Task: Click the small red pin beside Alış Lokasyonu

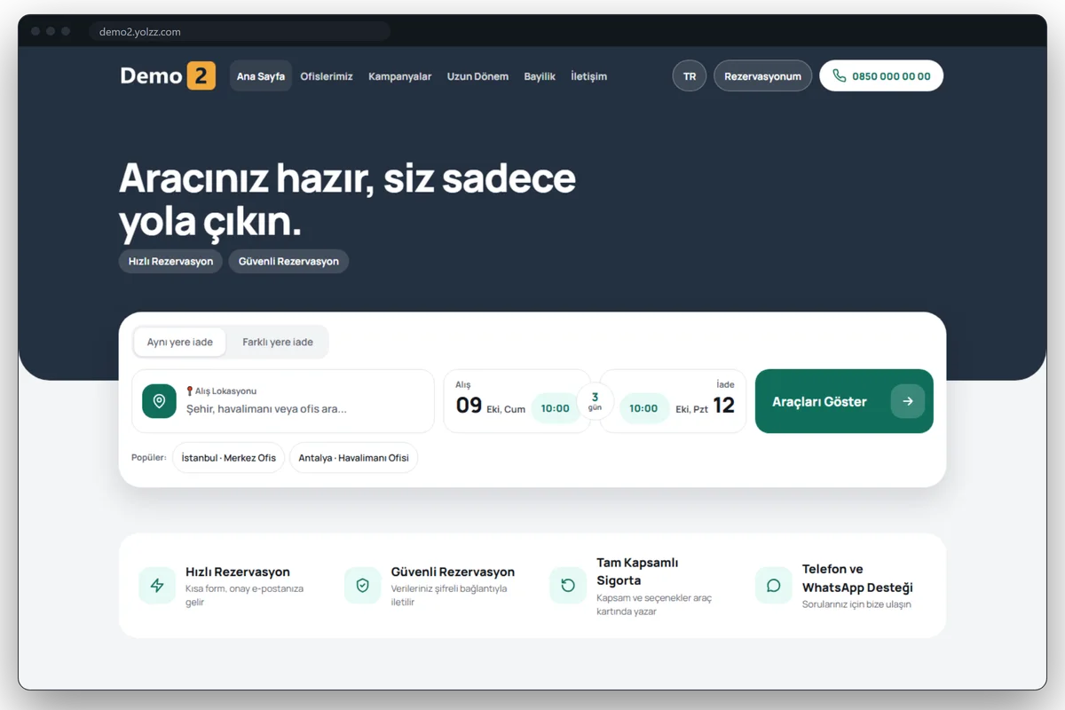Action: (x=190, y=390)
